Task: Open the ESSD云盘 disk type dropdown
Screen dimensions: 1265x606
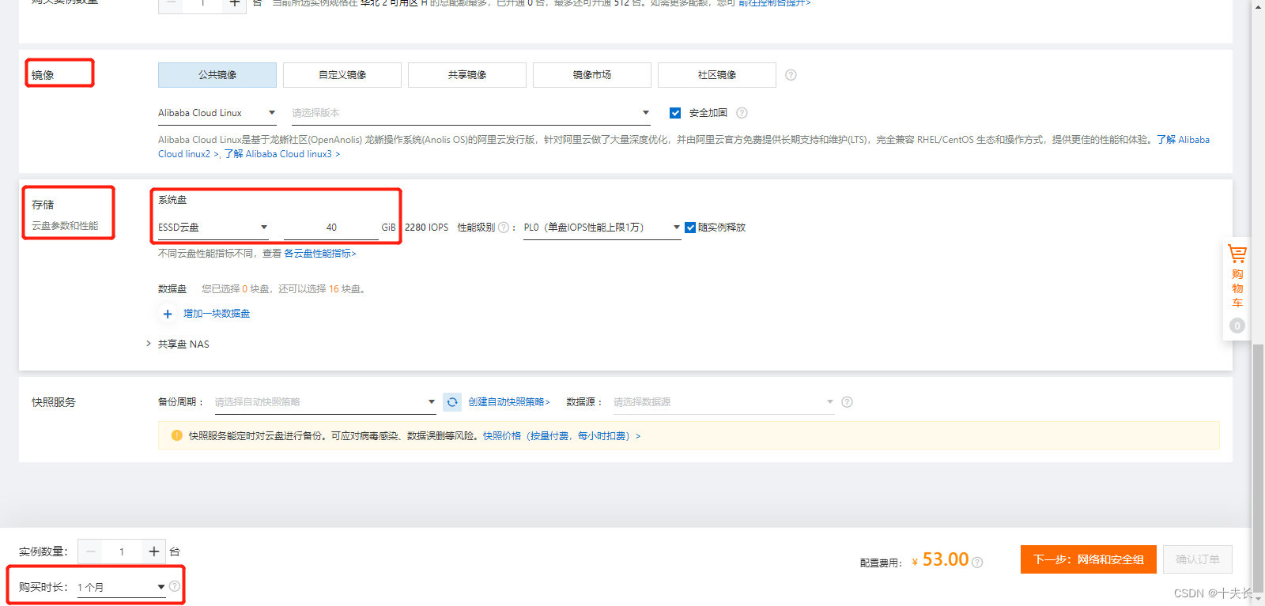Action: [x=213, y=228]
